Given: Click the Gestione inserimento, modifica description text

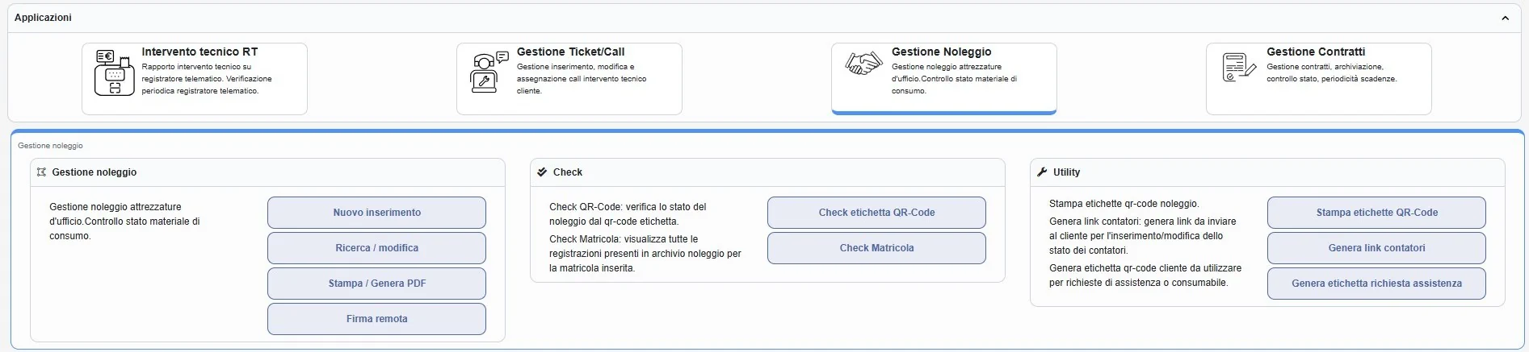Looking at the screenshot, I should [582, 79].
